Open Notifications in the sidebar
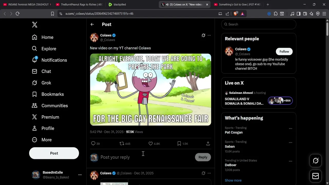Screen dimensions: 329x185 point(49,60)
